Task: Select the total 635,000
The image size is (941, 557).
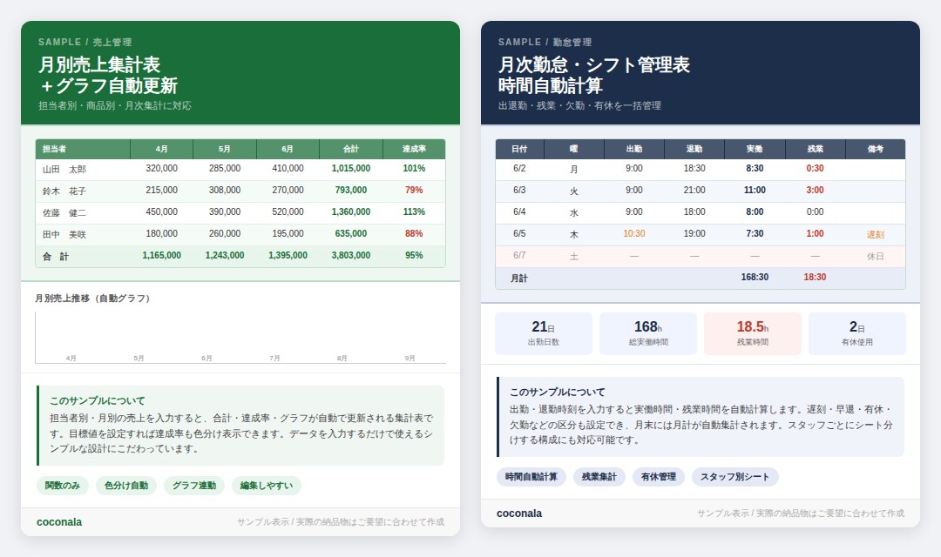Action: coord(351,233)
